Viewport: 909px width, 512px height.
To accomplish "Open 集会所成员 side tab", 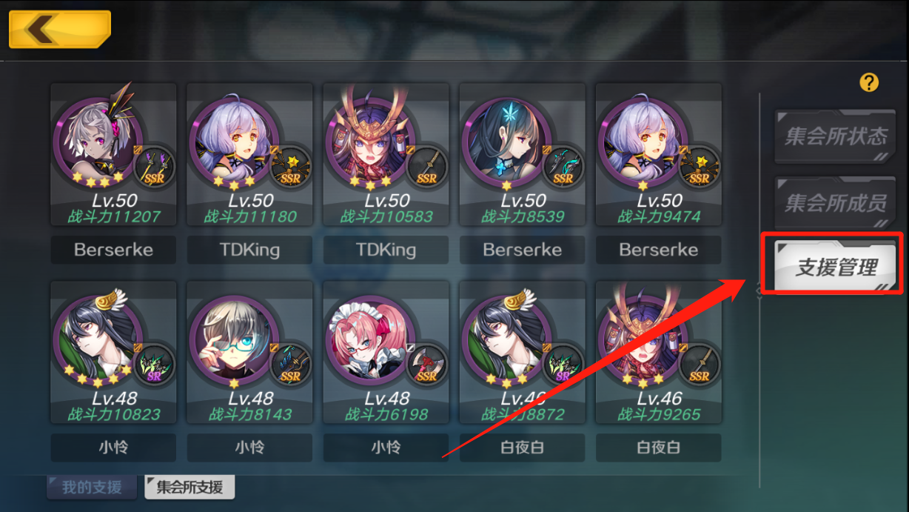I will (x=835, y=202).
